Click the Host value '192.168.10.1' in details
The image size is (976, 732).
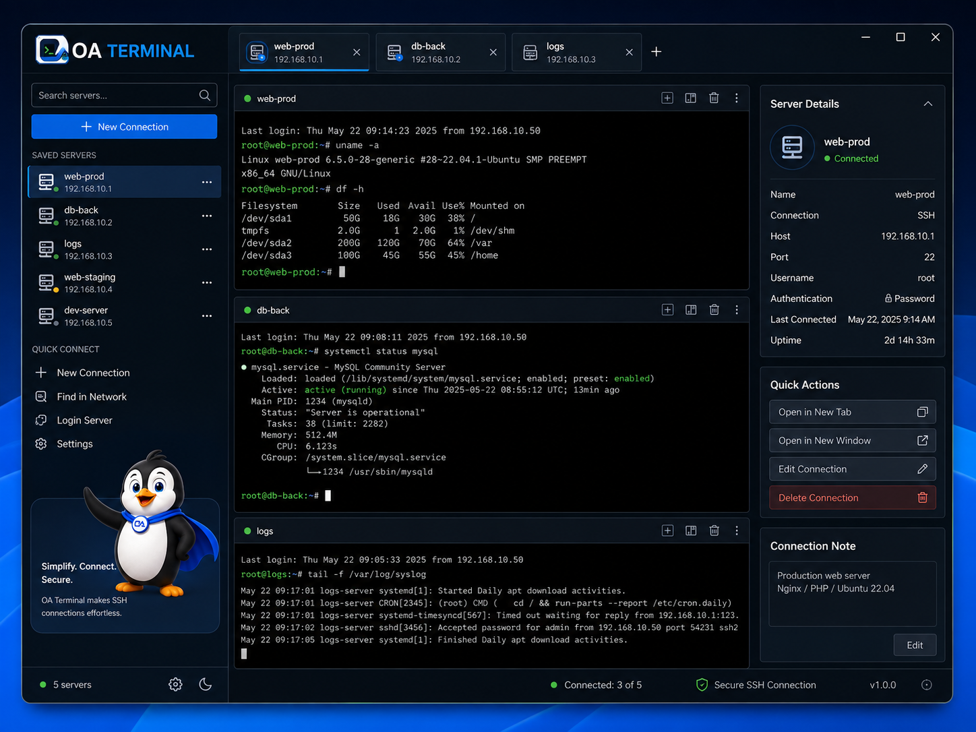click(907, 236)
